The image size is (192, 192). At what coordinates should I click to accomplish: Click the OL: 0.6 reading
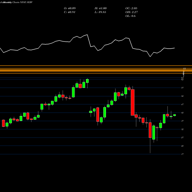click(x=131, y=16)
